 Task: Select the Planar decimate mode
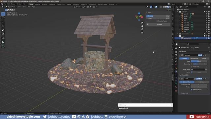[204, 59]
